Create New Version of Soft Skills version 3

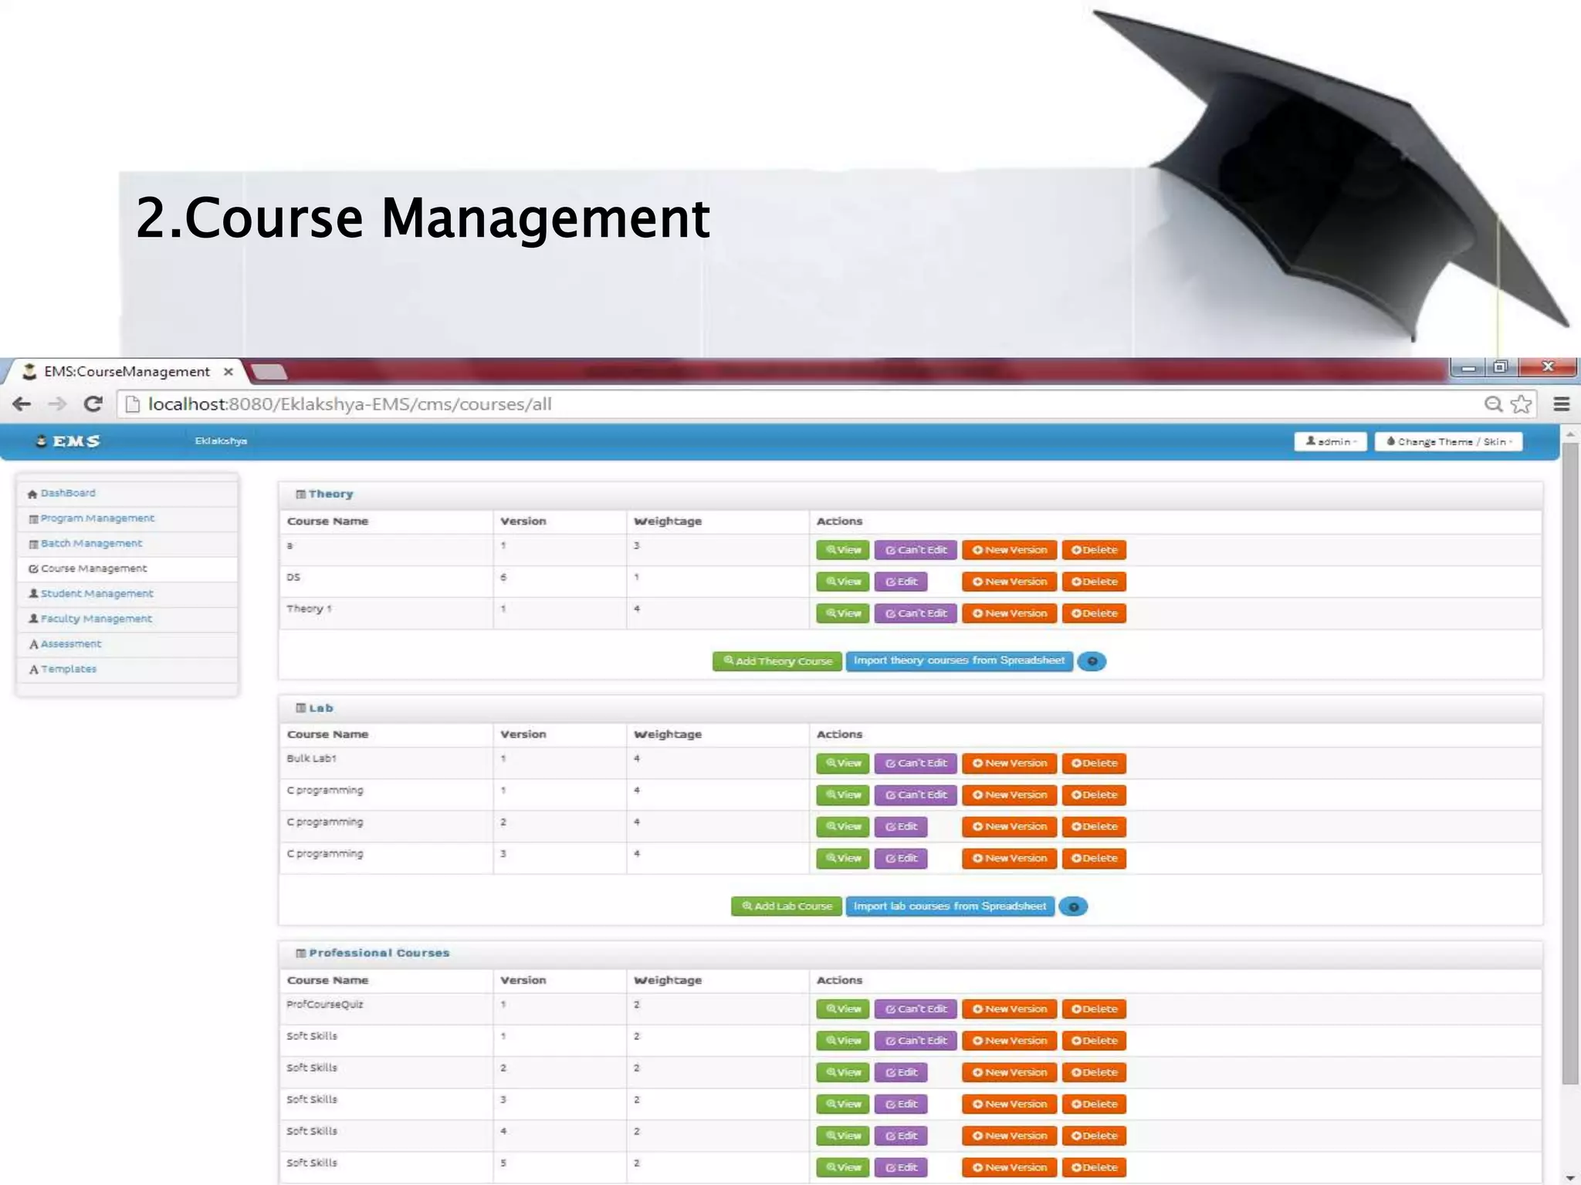(1009, 1104)
